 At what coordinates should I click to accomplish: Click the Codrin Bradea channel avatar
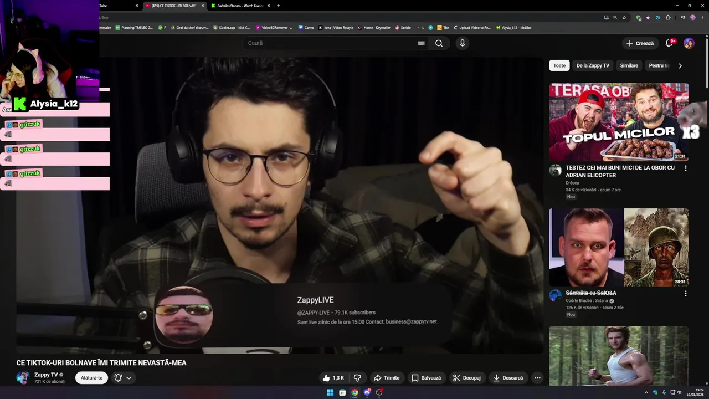point(555,295)
